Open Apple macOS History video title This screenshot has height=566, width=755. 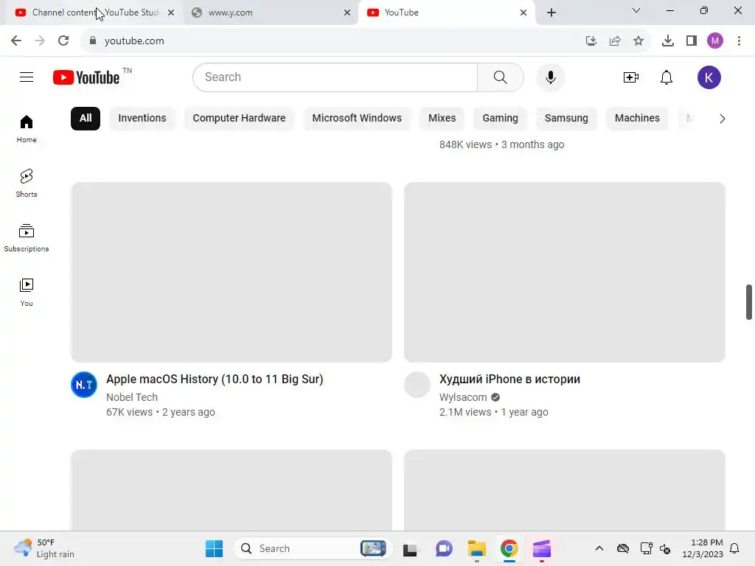coord(215,380)
